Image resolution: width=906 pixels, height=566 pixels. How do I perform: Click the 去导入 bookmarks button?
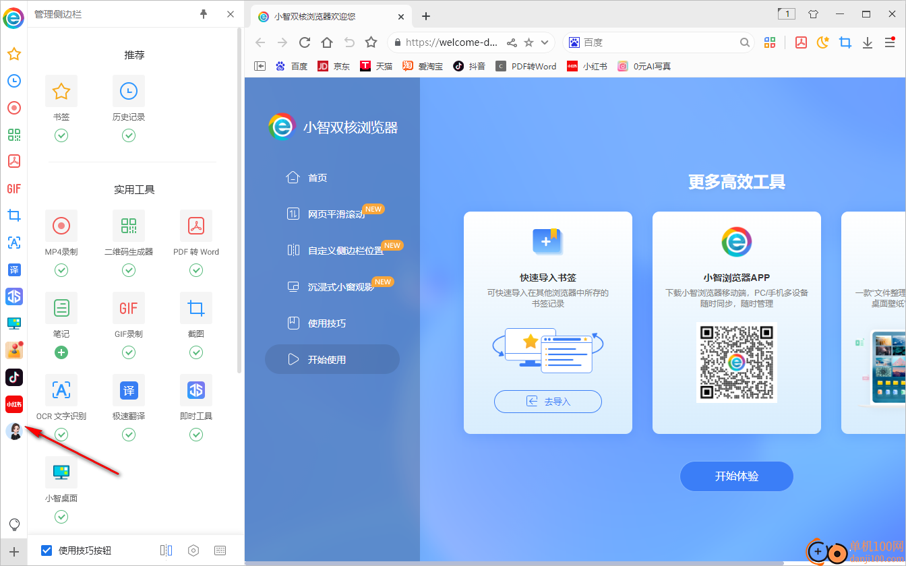click(548, 402)
